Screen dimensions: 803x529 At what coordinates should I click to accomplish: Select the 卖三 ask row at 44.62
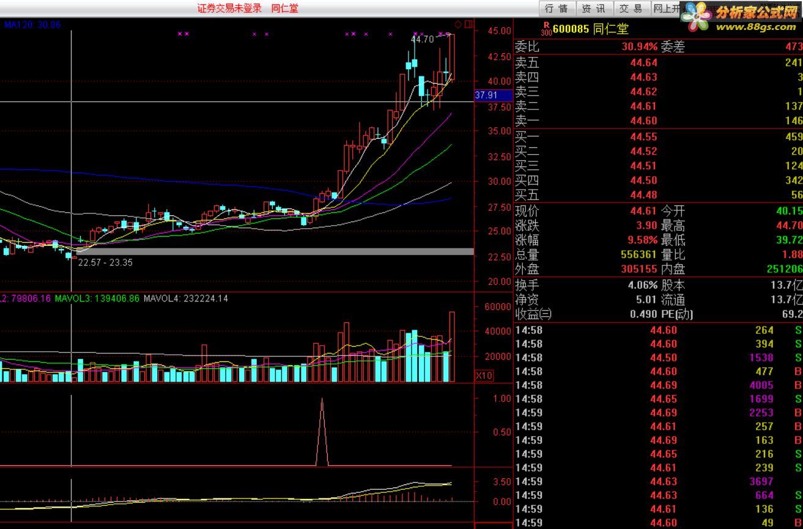click(x=659, y=92)
